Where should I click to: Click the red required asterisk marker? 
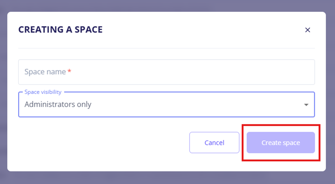[x=69, y=72]
